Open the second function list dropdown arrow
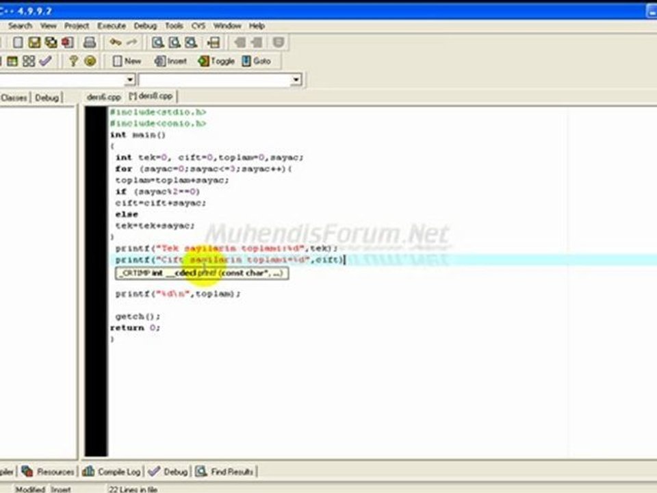657x493 pixels. pyautogui.click(x=296, y=79)
